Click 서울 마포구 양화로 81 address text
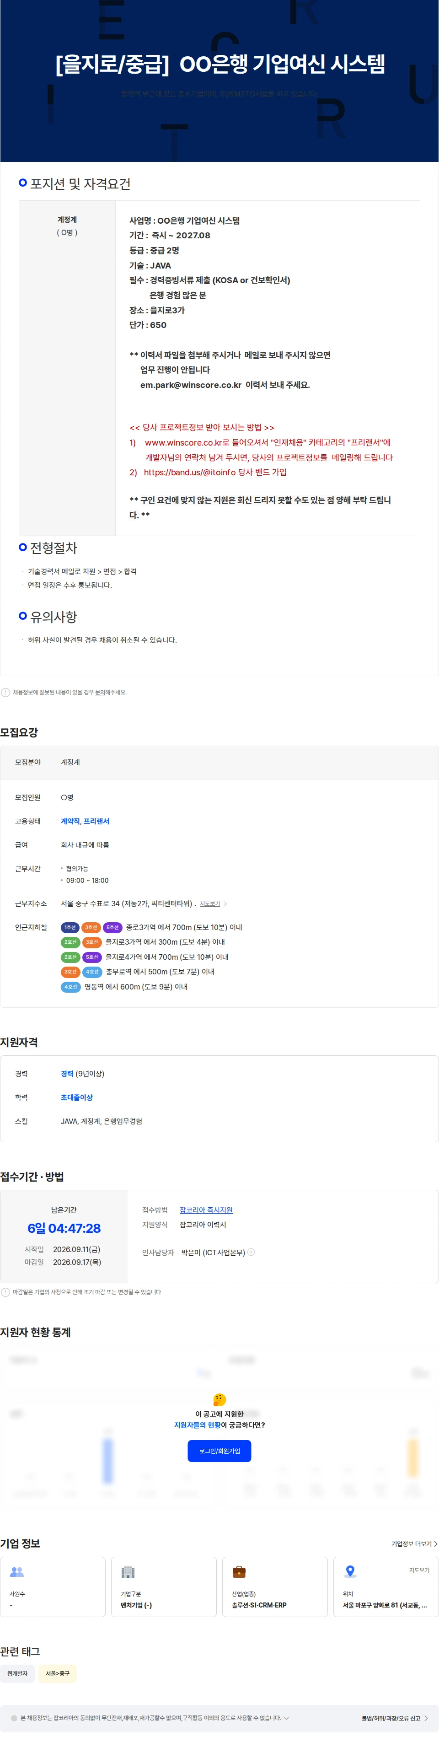The width and height of the screenshot is (439, 1742). pos(384,1605)
